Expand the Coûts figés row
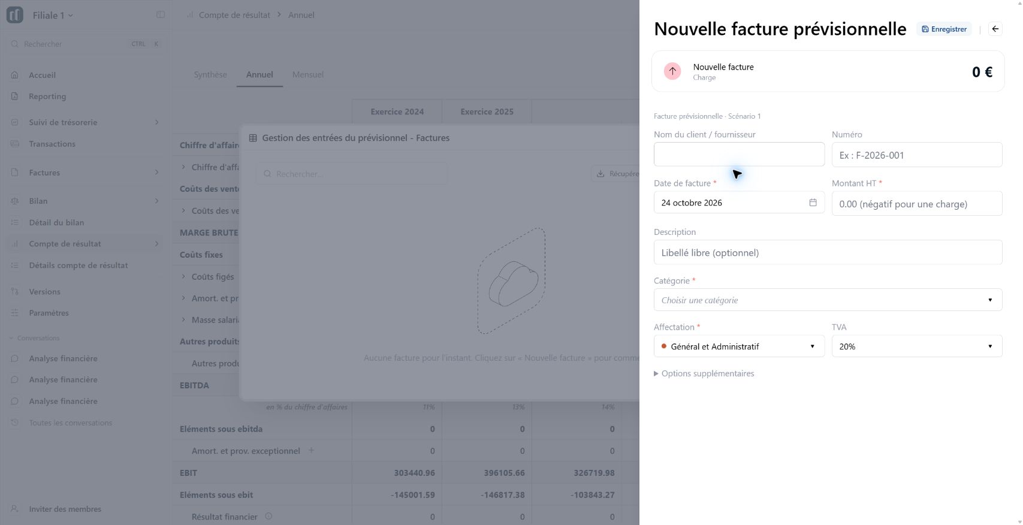This screenshot has height=525, width=1023. [183, 276]
